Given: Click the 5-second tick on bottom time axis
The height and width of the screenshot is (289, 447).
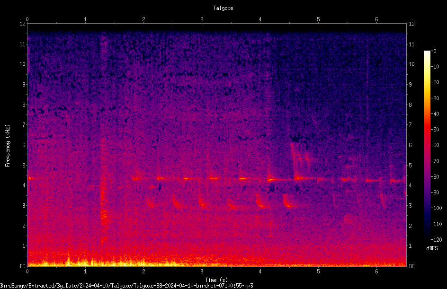Looking at the screenshot, I should (x=318, y=271).
